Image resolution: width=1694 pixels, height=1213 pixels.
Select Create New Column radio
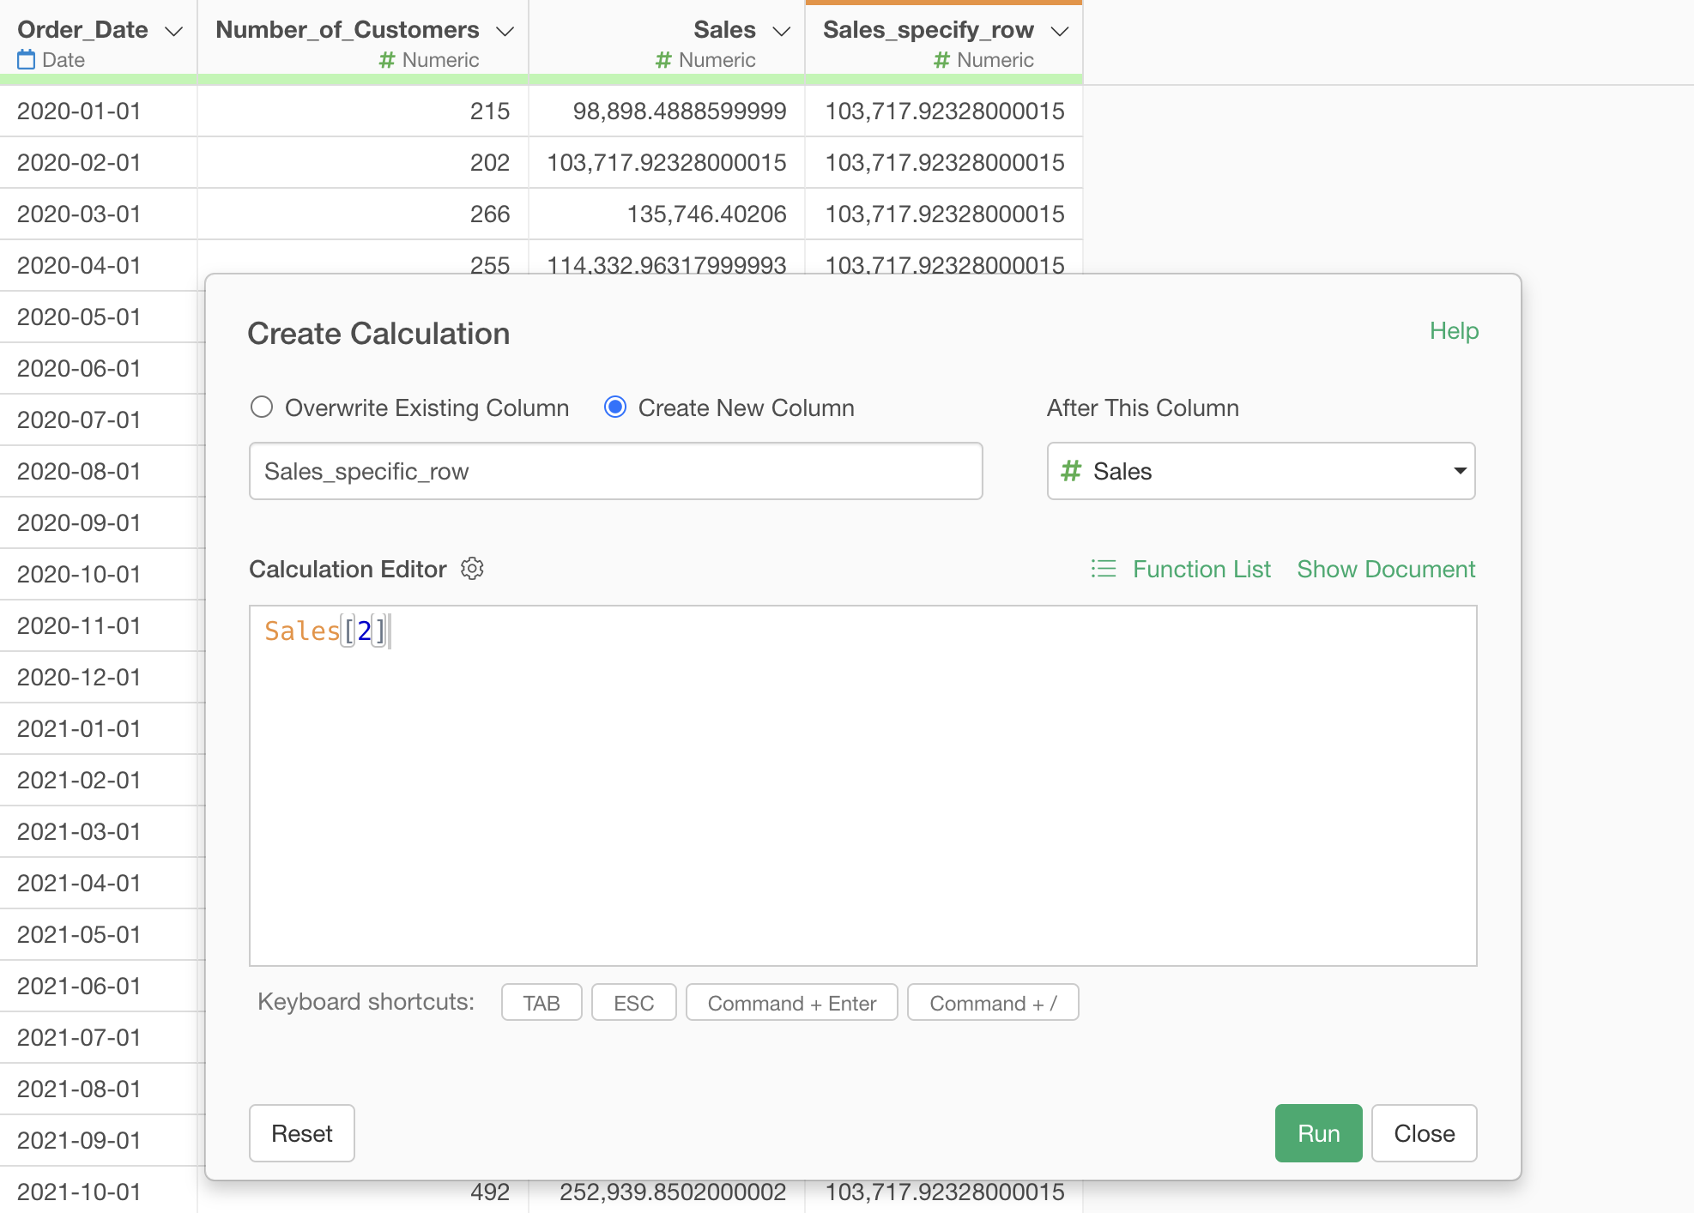click(x=615, y=407)
